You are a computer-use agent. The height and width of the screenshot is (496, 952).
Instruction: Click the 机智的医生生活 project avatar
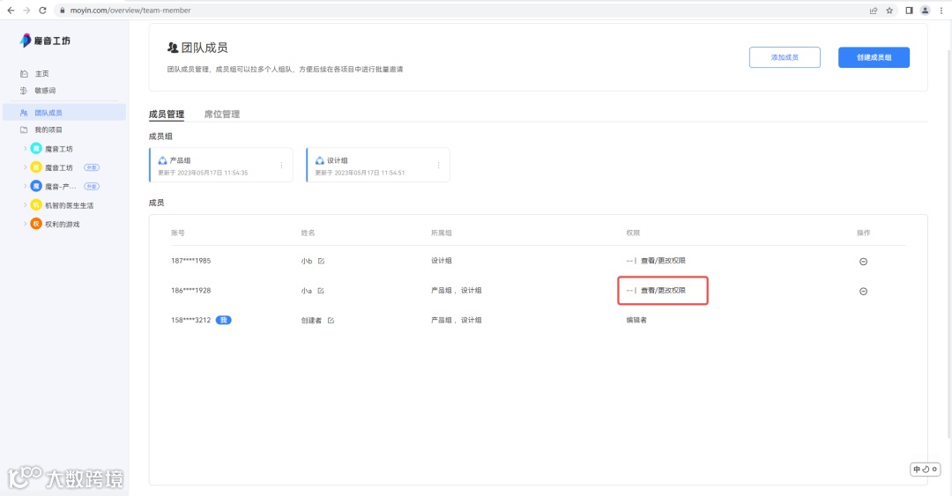36,205
